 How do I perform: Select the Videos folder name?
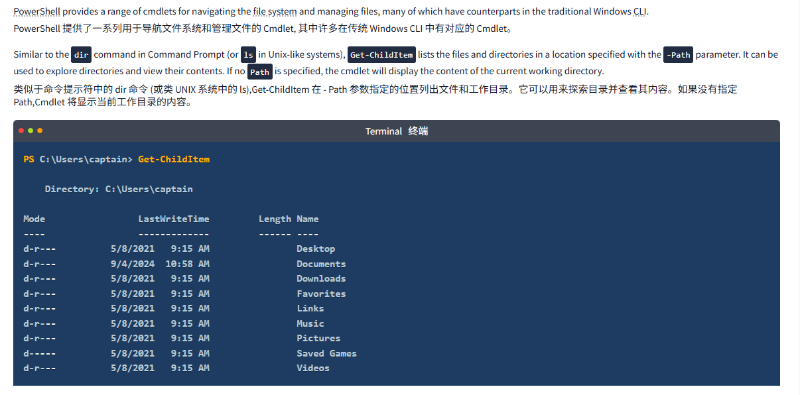click(x=313, y=368)
